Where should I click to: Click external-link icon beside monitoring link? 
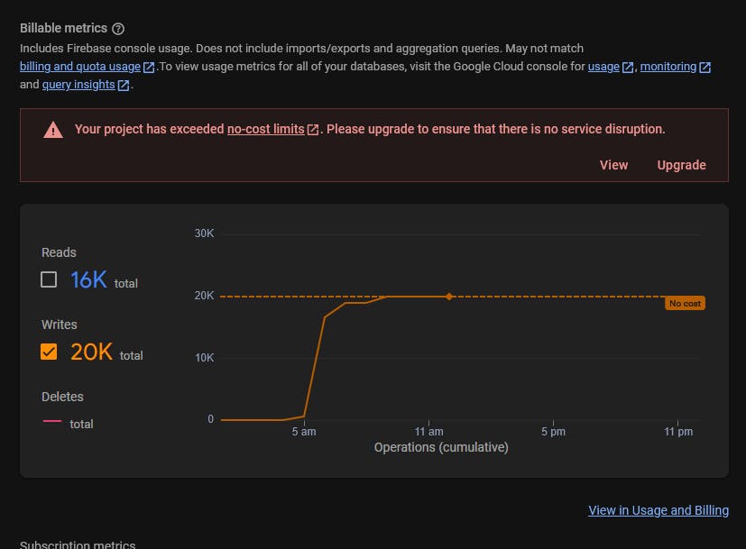pos(705,67)
